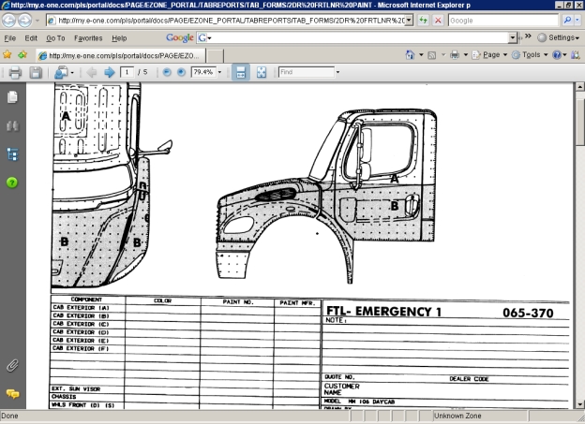The width and height of the screenshot is (585, 424).
Task: Click the scroll down arrow of the PDF
Action: (x=579, y=404)
